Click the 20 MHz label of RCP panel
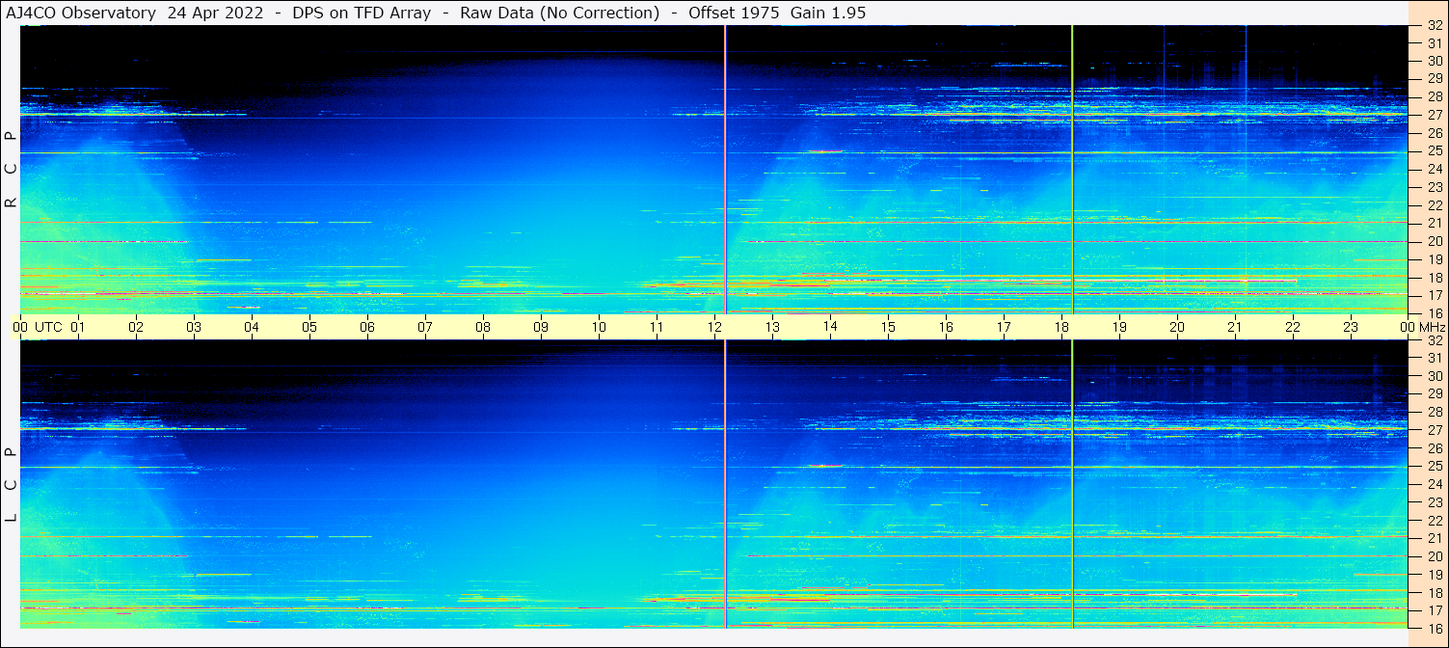This screenshot has height=648, width=1449. [1435, 241]
